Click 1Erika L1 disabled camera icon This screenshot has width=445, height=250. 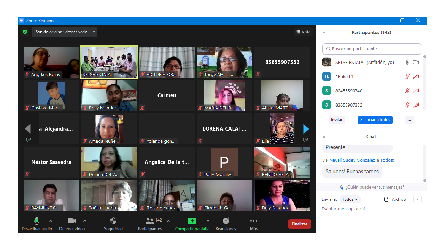pyautogui.click(x=416, y=76)
